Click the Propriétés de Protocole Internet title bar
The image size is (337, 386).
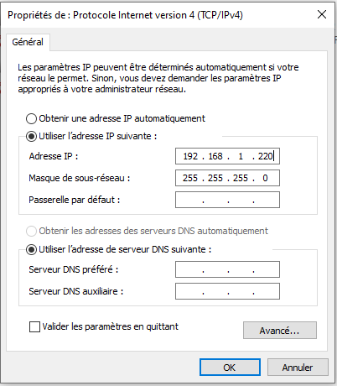click(157, 14)
